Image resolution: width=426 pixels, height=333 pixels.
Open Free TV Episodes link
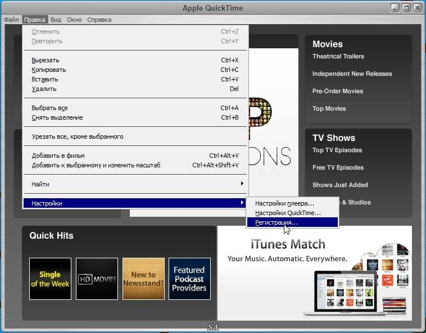point(338,168)
